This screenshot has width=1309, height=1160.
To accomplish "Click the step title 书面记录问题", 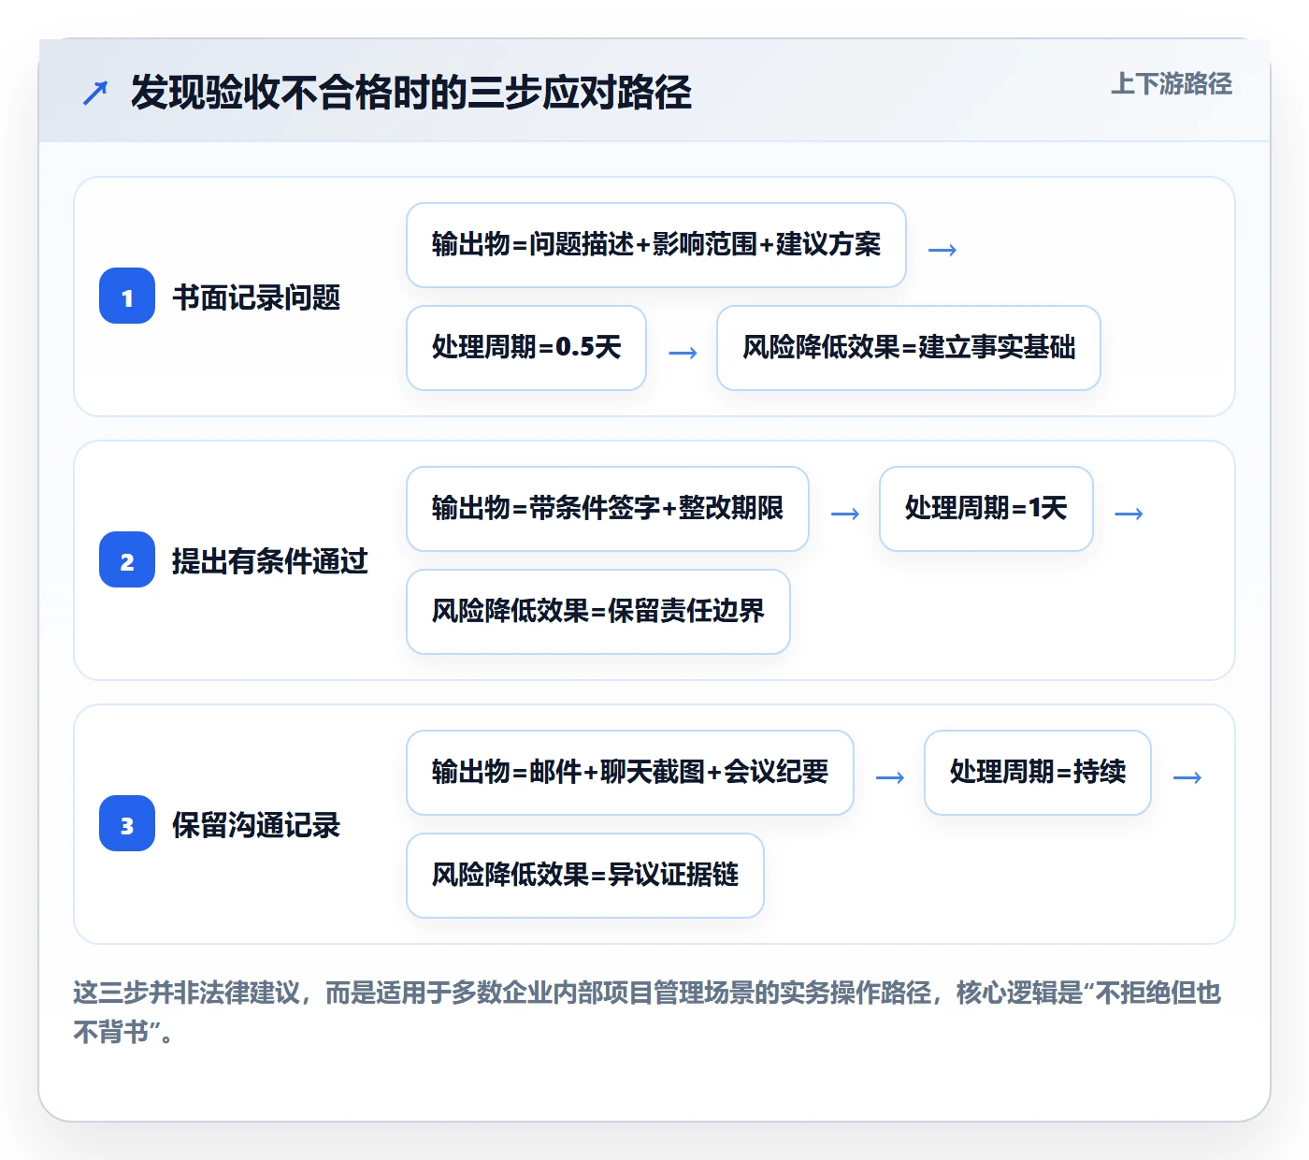I will 256,297.
